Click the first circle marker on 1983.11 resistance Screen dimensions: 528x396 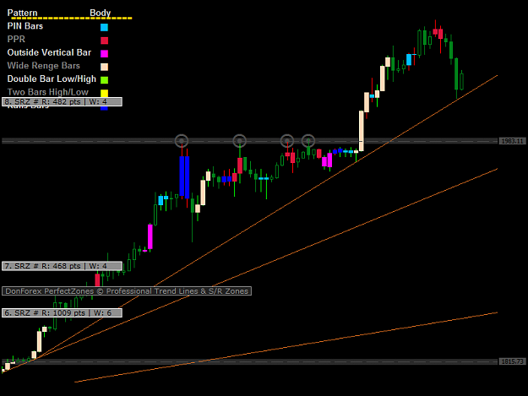tap(182, 141)
